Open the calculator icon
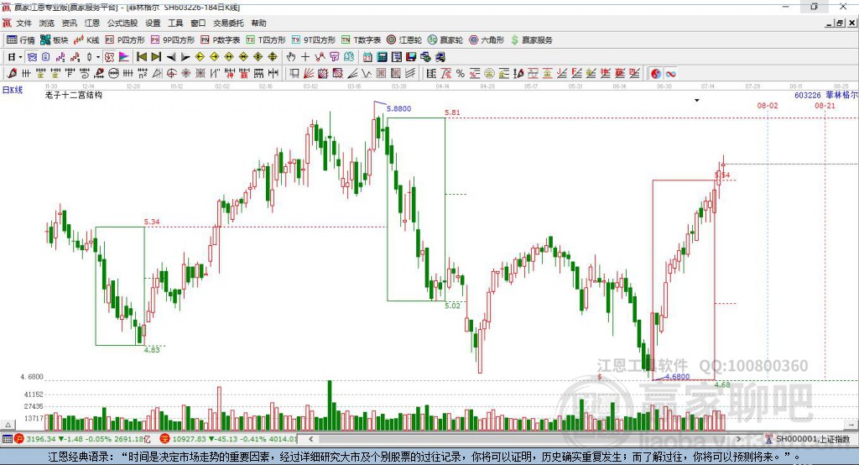Image resolution: width=859 pixels, height=465 pixels. point(382,57)
